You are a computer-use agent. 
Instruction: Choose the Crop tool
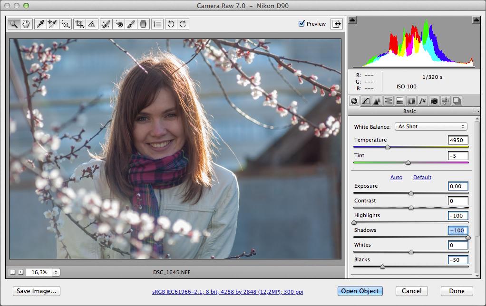point(79,23)
